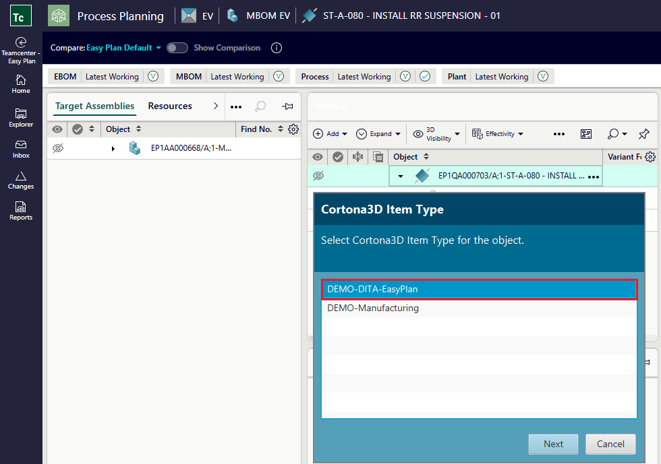
Task: Open the Explorer in the sidebar
Action: coord(21,118)
